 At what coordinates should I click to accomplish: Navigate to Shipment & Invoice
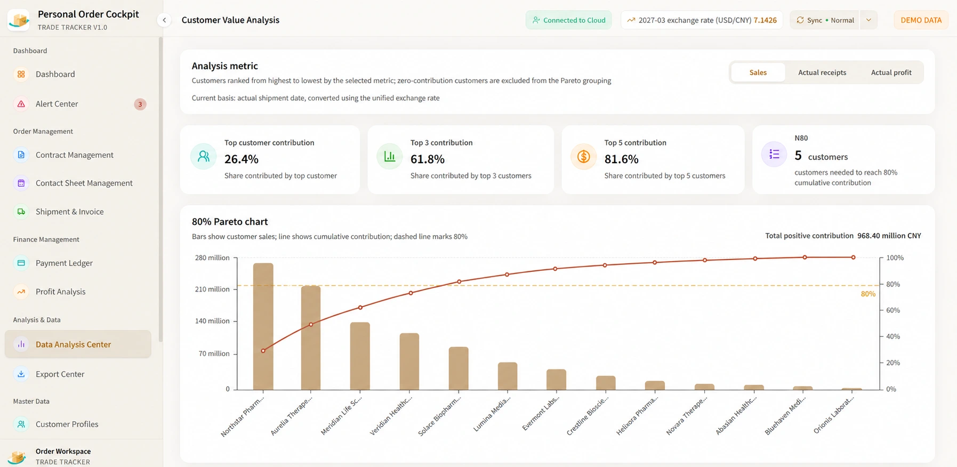(x=78, y=212)
